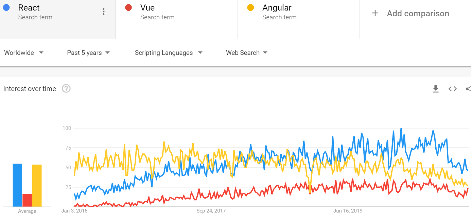The height and width of the screenshot is (220, 471).
Task: Expand the Scripting Languages category dropdown
Action: (x=169, y=53)
